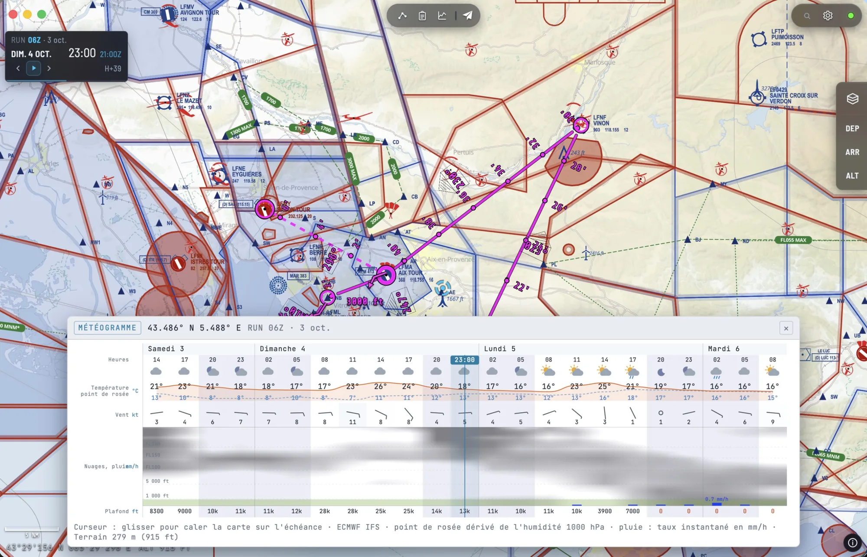Click the info icon at bottom right

point(852,542)
